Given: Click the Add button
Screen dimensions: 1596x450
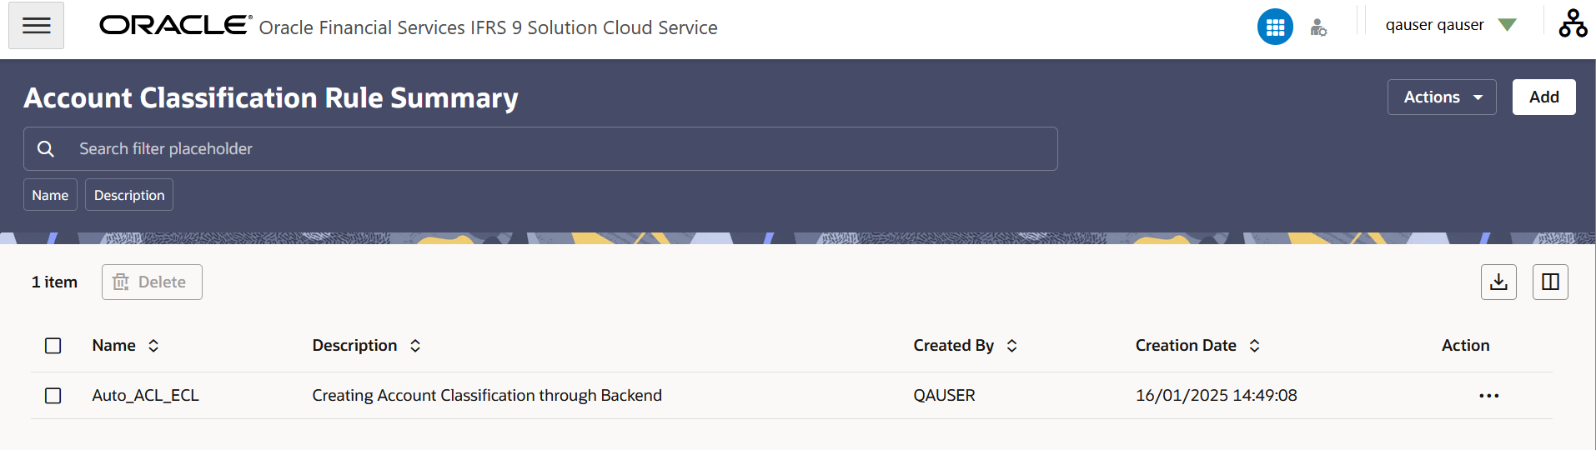Looking at the screenshot, I should 1543,97.
